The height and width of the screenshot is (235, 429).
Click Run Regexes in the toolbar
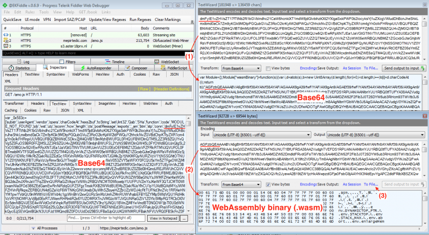pyautogui.click(x=140, y=20)
